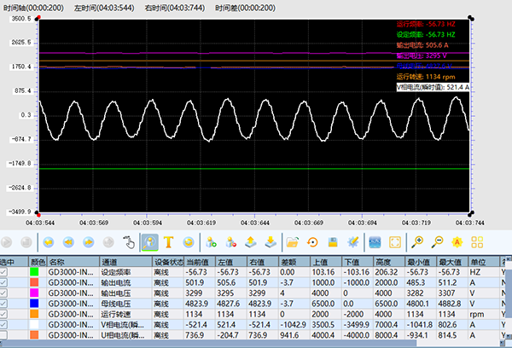512x348 pixels.
Task: Zoom out with the magnifier minus icon
Action: (439, 241)
